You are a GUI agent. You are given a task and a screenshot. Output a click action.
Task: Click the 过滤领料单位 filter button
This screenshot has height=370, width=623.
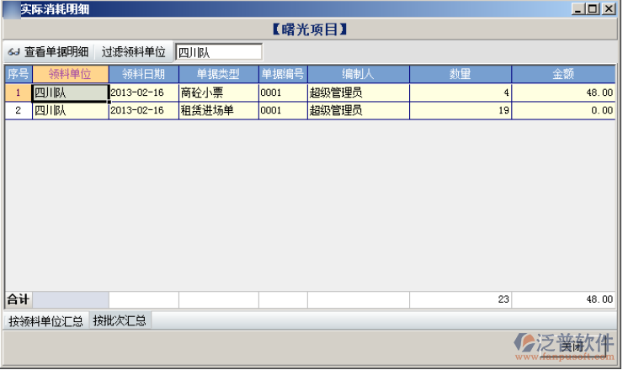click(x=133, y=52)
